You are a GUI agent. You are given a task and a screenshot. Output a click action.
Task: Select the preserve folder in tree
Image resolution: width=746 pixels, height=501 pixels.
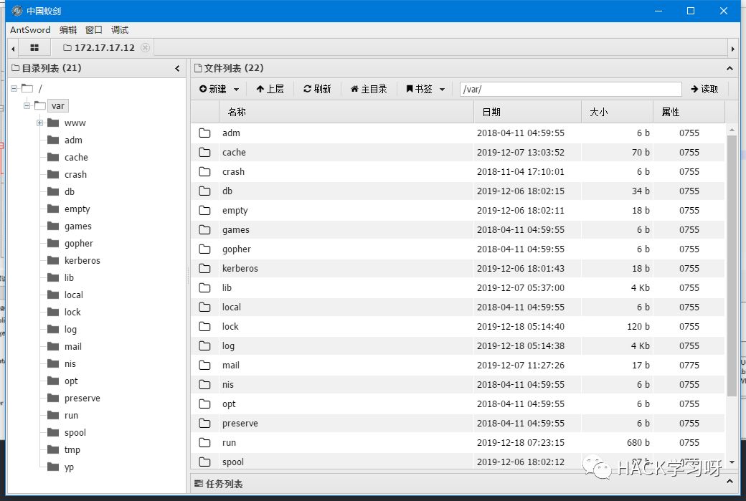82,399
